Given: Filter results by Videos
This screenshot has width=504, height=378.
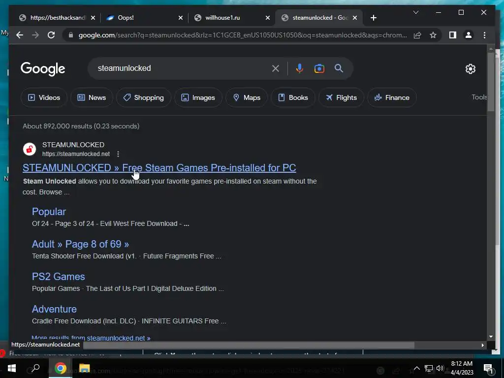Looking at the screenshot, I should click(44, 97).
